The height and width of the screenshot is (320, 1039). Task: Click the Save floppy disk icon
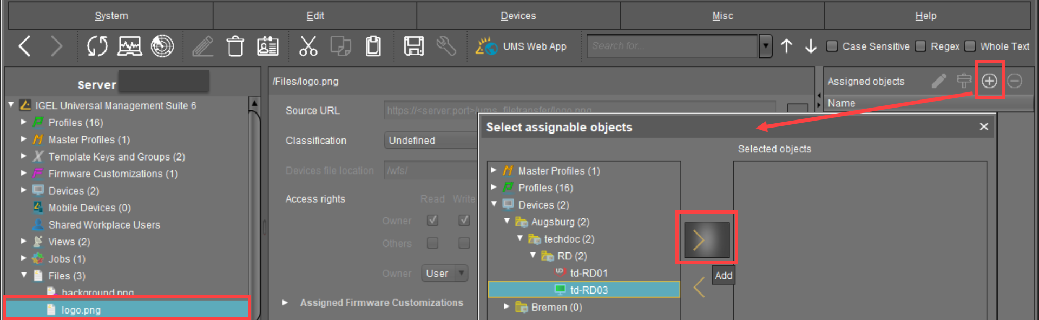click(x=413, y=46)
